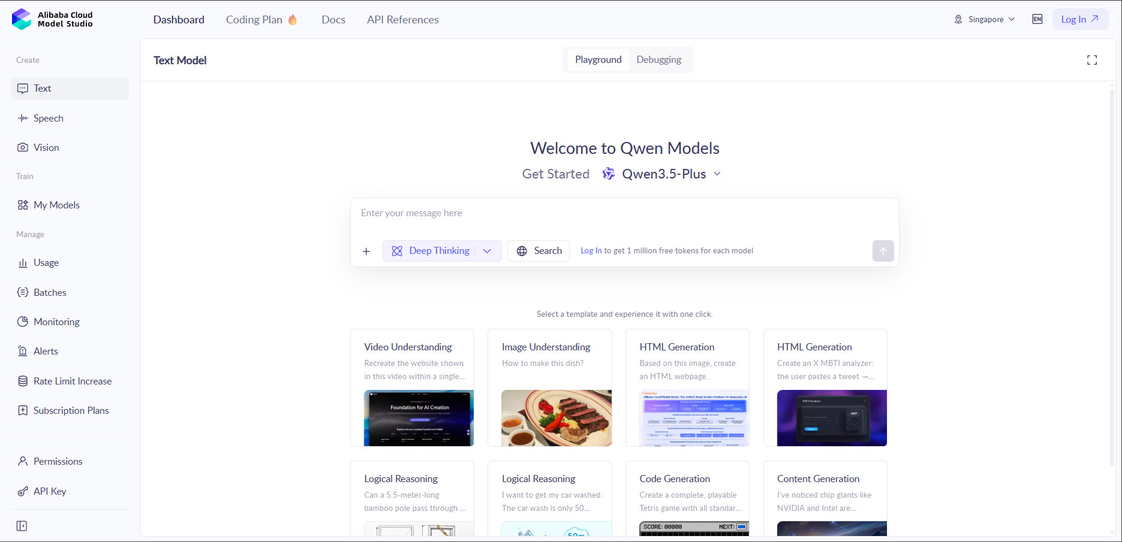Open the Deep Thinking options chevron
1122x542 pixels.
488,251
